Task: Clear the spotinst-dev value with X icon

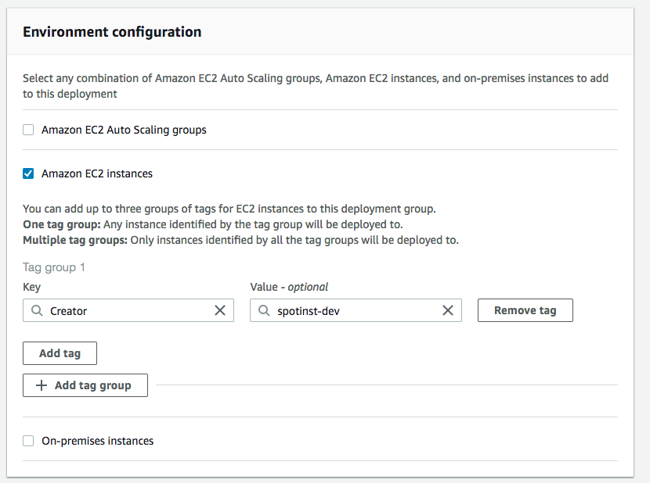Action: coord(448,310)
